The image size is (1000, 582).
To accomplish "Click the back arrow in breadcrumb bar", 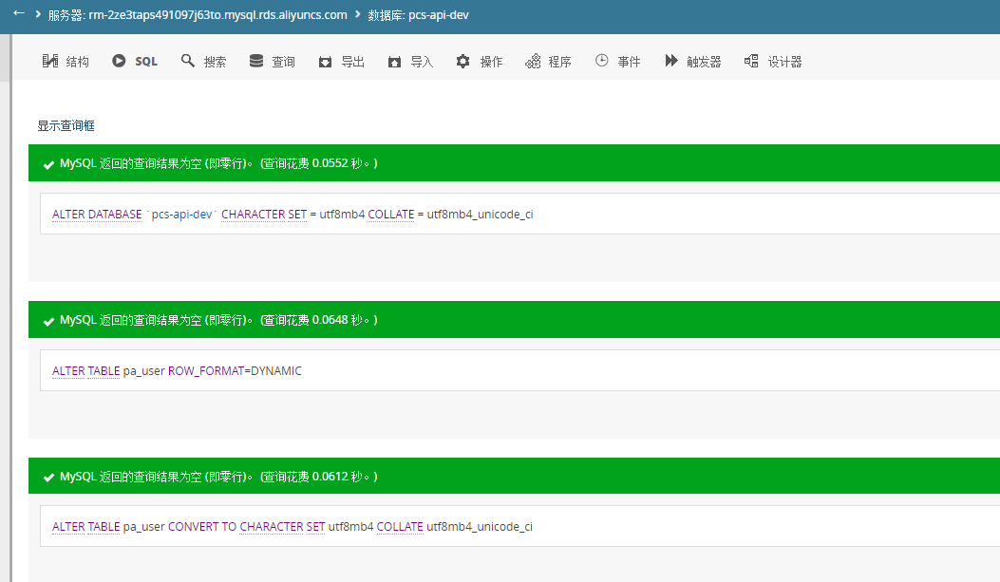I will 19,13.
